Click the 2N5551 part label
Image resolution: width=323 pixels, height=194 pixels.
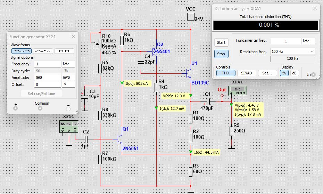pyautogui.click(x=131, y=148)
